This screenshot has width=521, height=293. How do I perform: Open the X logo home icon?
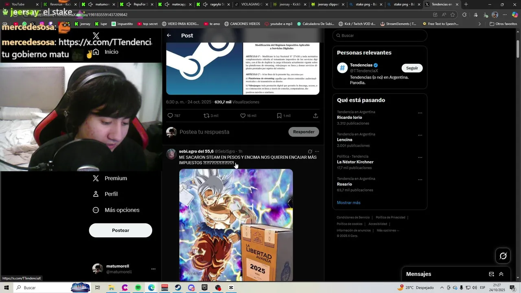96,36
